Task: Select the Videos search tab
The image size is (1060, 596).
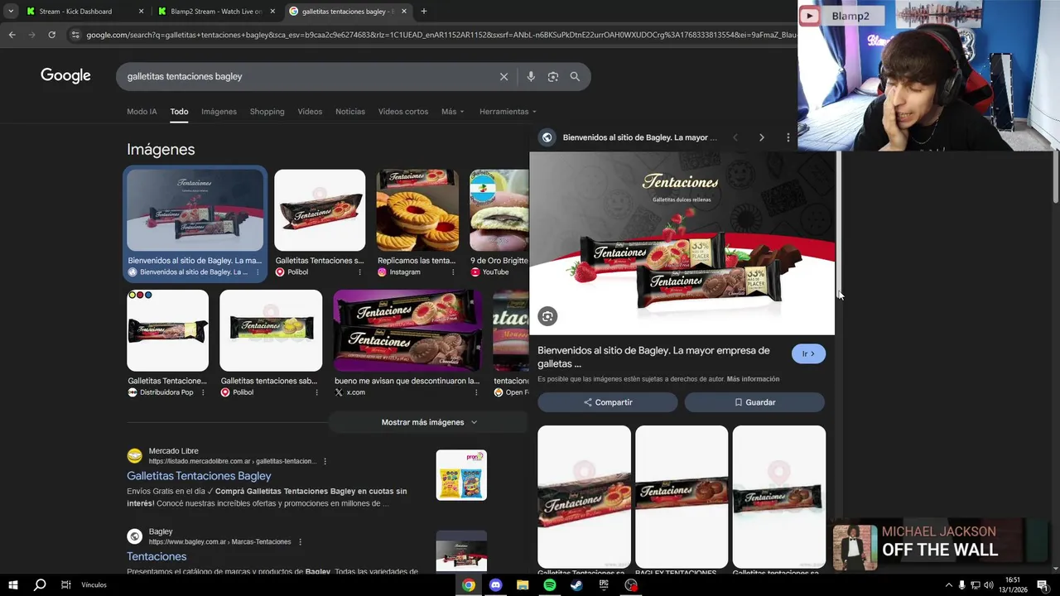Action: (x=310, y=112)
